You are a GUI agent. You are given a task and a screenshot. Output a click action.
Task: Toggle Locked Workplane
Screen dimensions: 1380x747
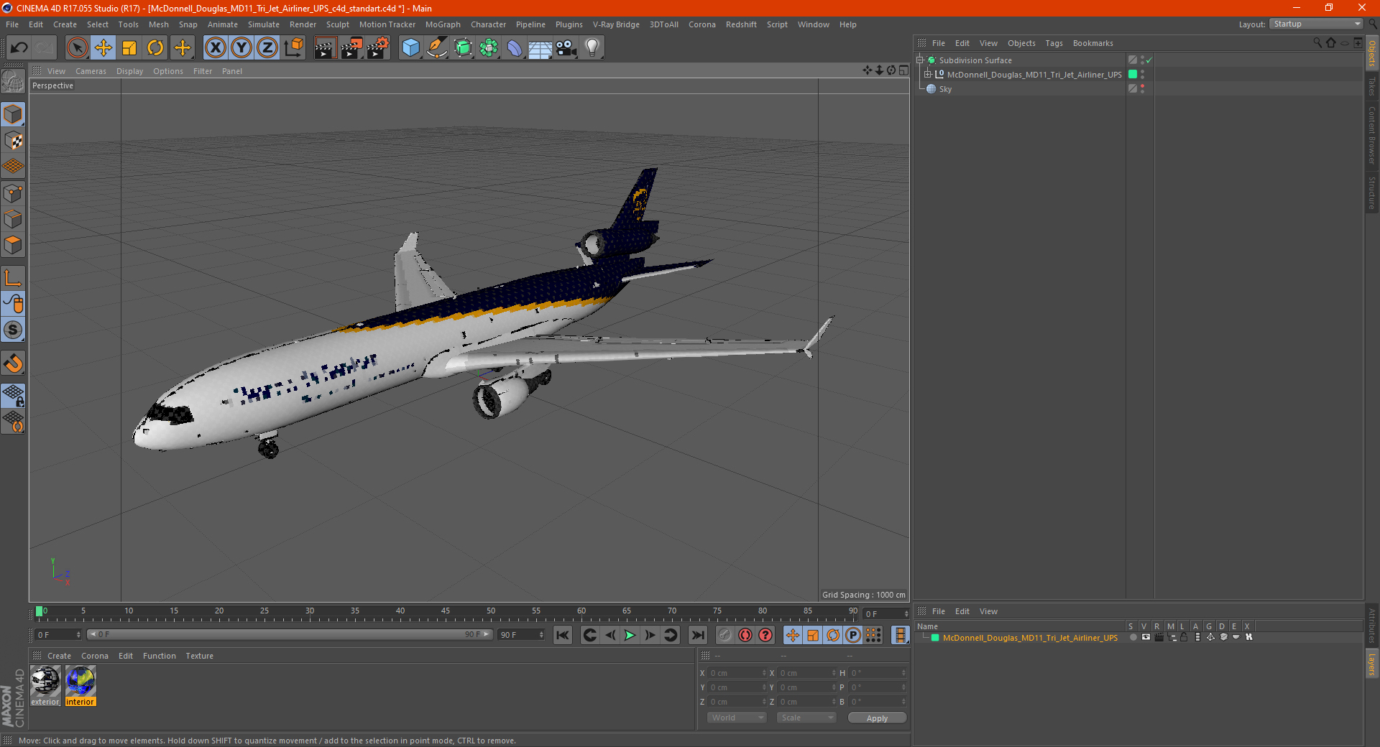13,395
